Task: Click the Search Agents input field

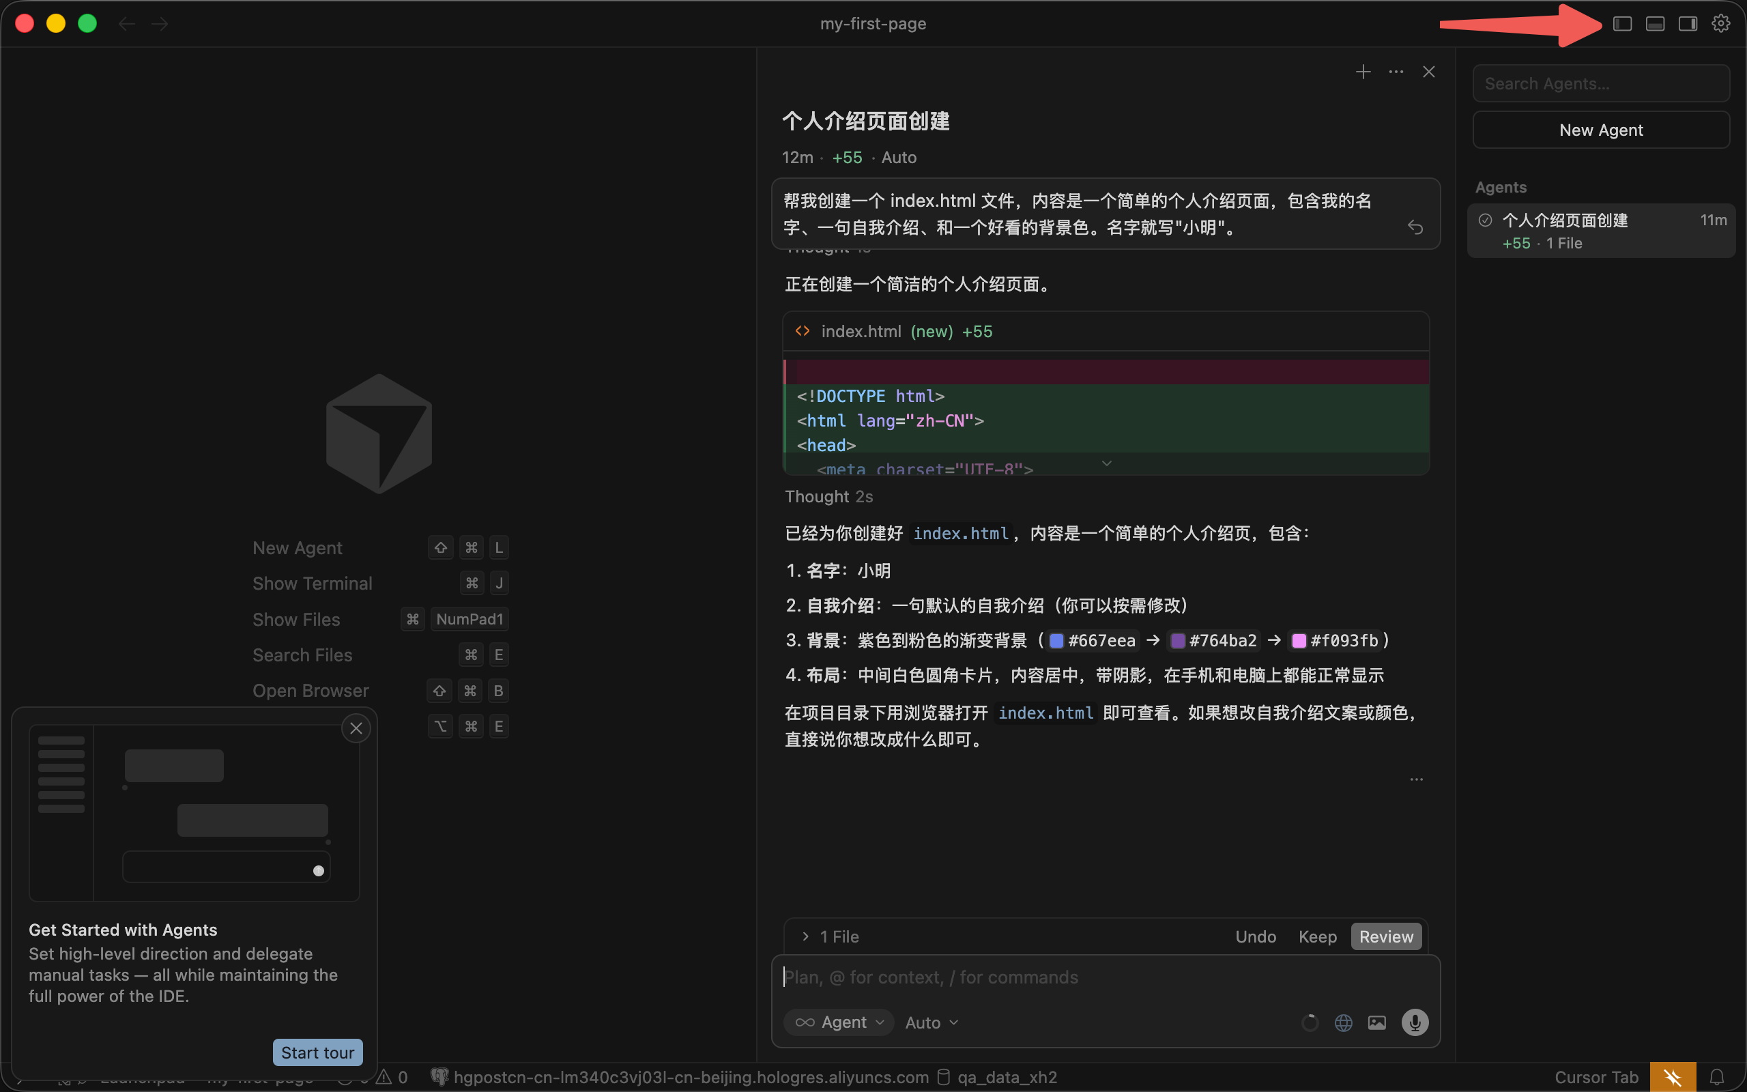Action: (1600, 84)
